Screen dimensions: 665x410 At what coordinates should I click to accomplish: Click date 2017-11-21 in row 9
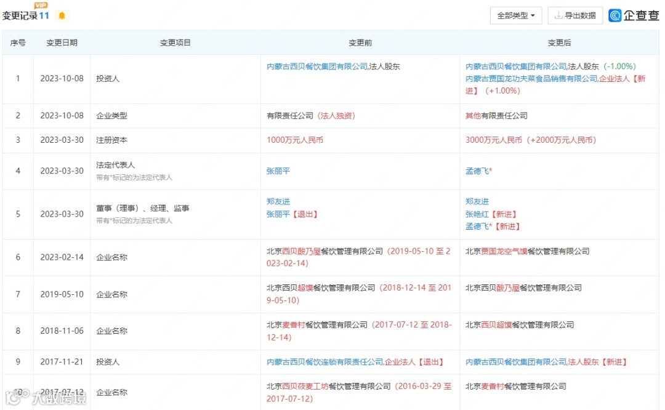pos(62,362)
